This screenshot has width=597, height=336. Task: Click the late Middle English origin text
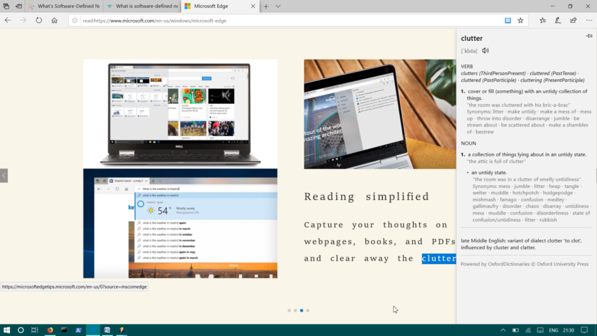[x=521, y=244]
